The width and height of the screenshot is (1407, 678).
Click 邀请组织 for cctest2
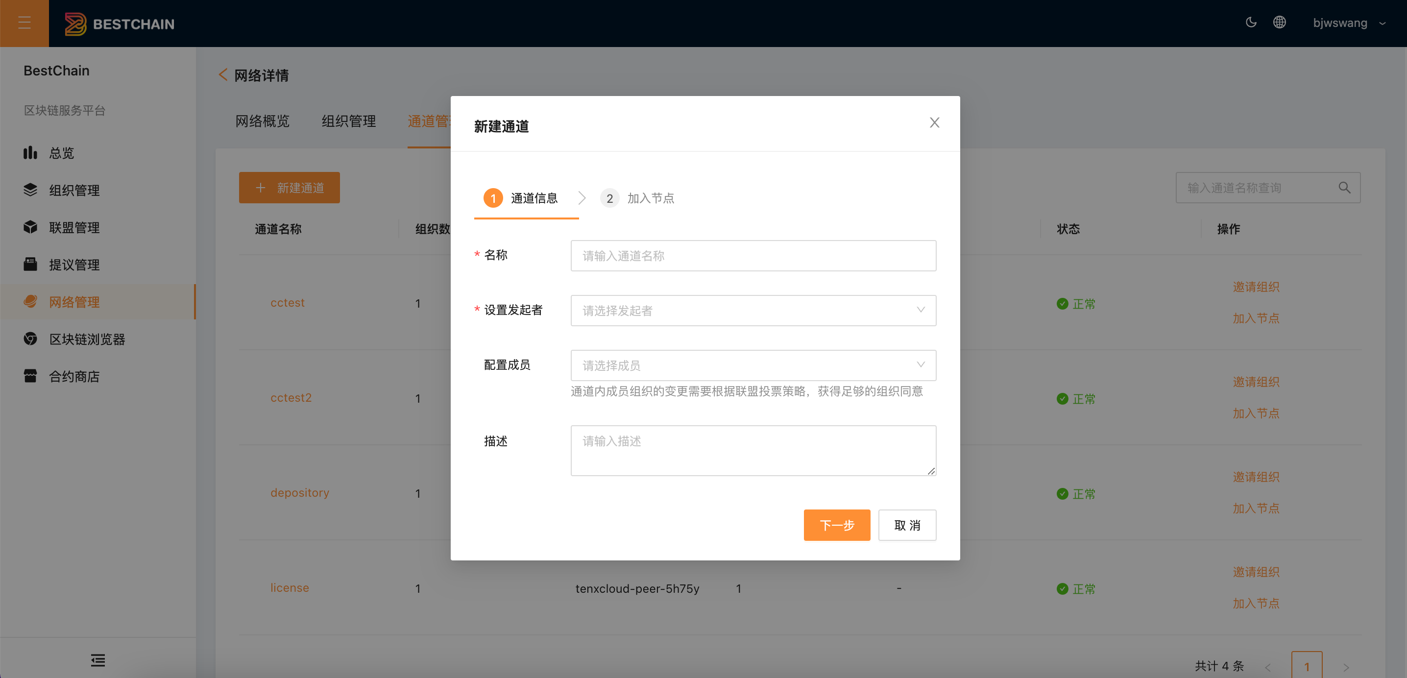coord(1256,382)
